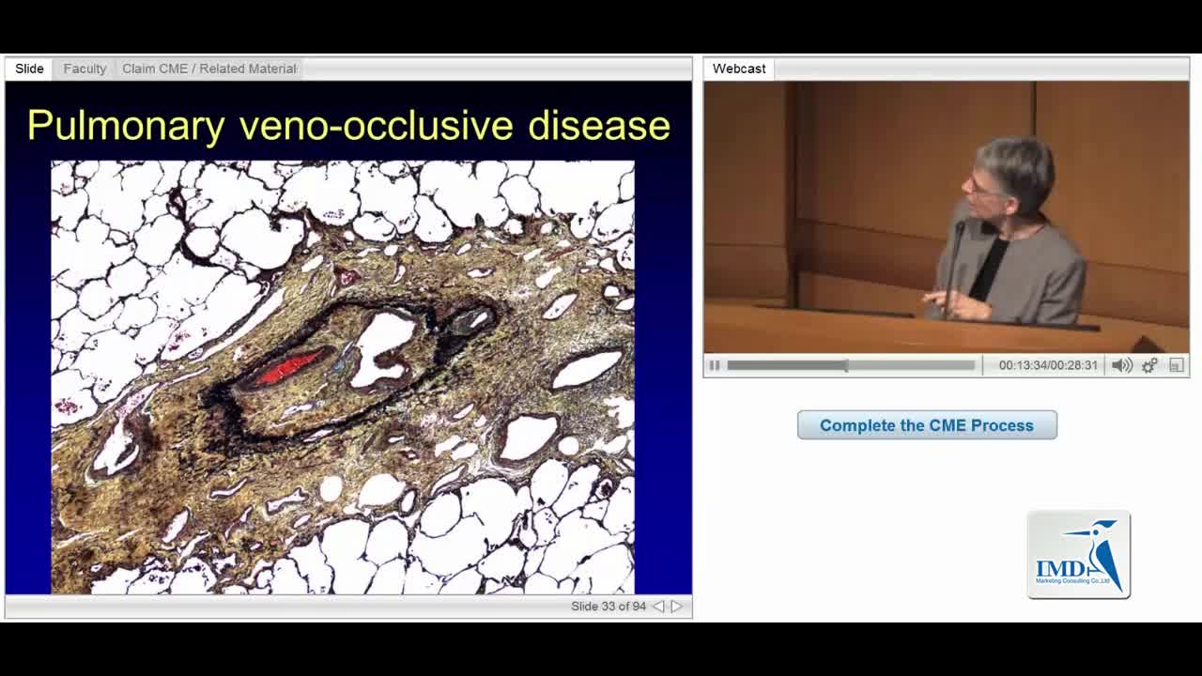Select the Webcast tab
1202x676 pixels.
click(x=739, y=69)
